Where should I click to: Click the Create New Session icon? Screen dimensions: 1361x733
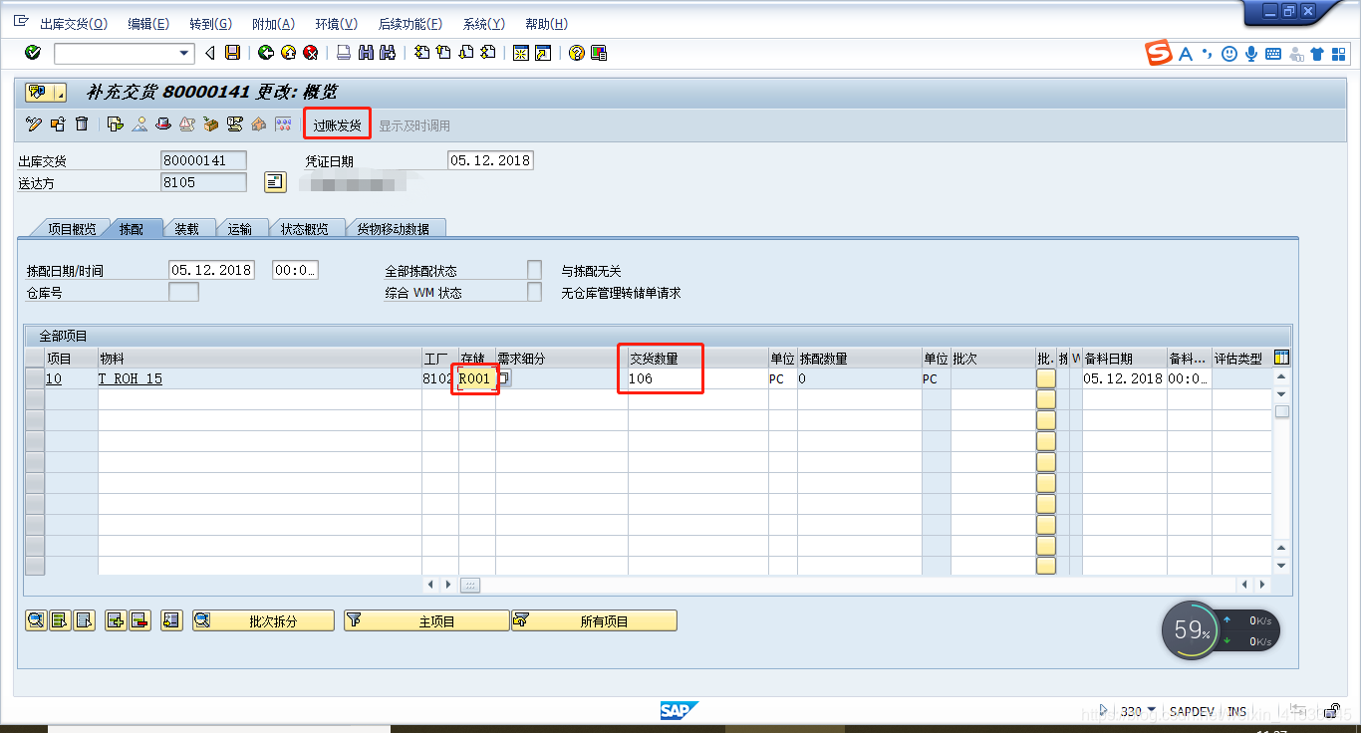pos(521,53)
